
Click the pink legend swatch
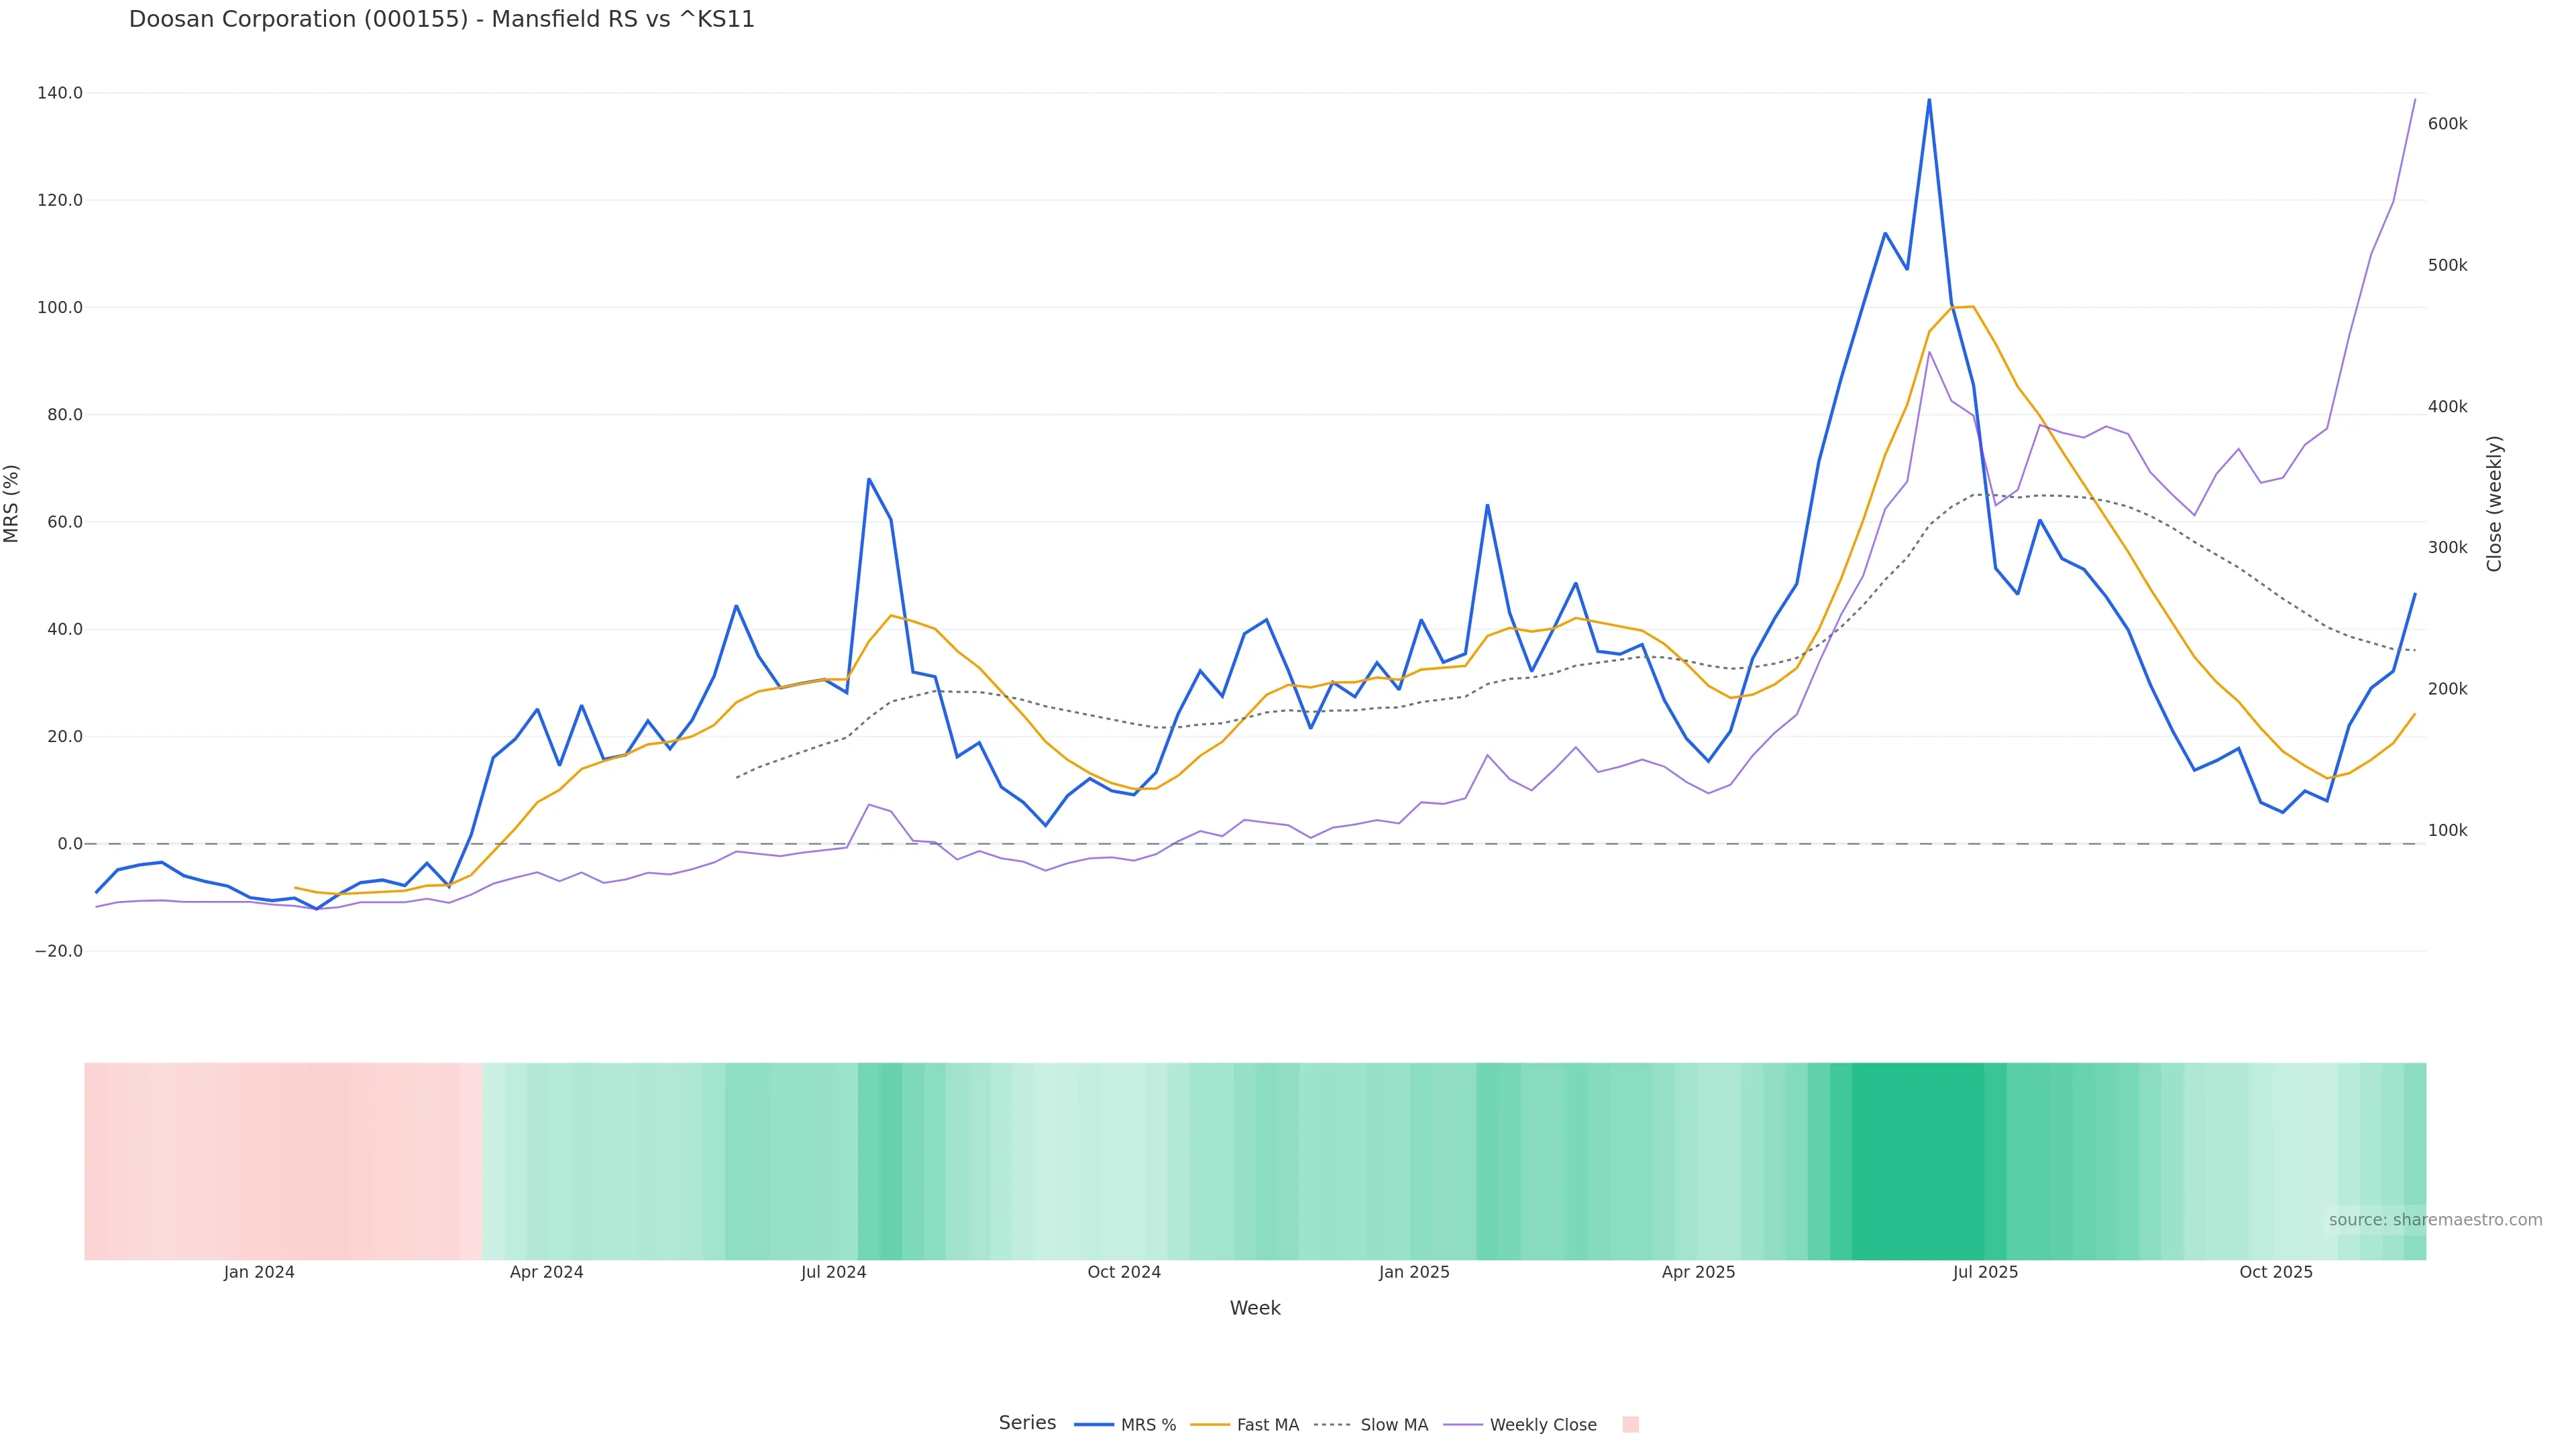point(1630,1425)
